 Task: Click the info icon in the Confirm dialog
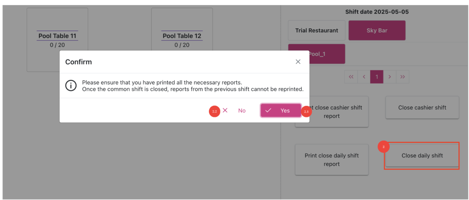tap(70, 85)
